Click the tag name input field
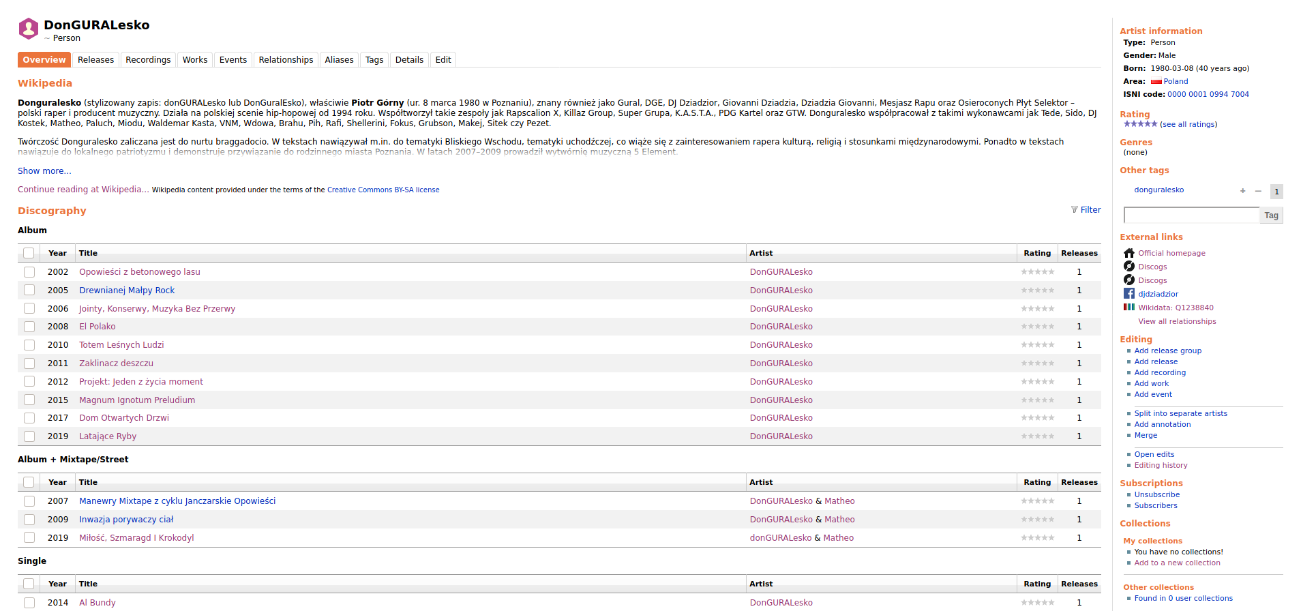The height and width of the screenshot is (611, 1301). 1191,215
